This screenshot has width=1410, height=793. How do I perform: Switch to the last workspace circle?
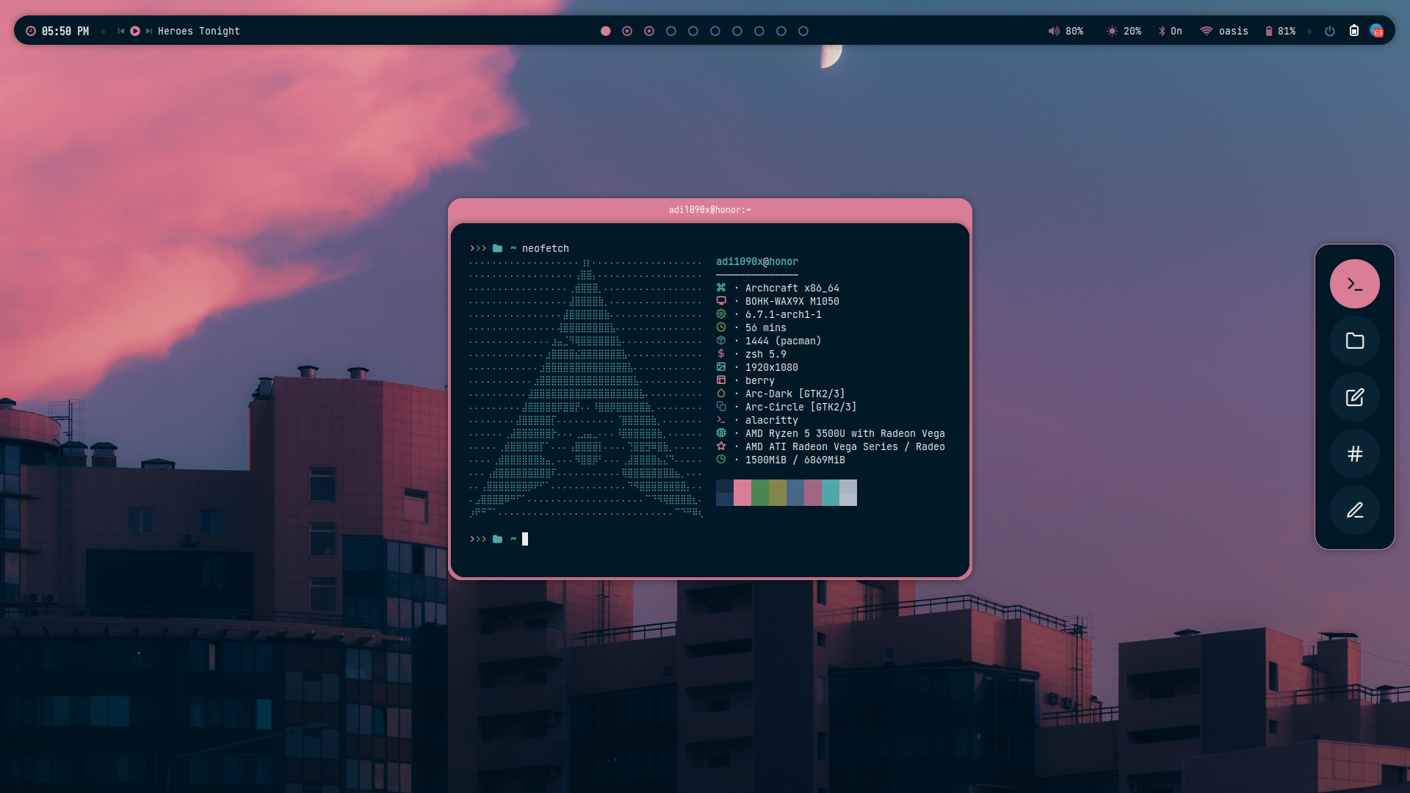point(803,31)
